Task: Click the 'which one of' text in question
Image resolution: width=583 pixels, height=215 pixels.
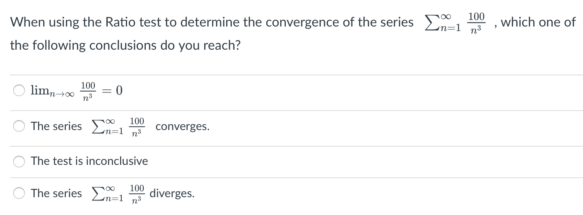Action: (x=538, y=22)
